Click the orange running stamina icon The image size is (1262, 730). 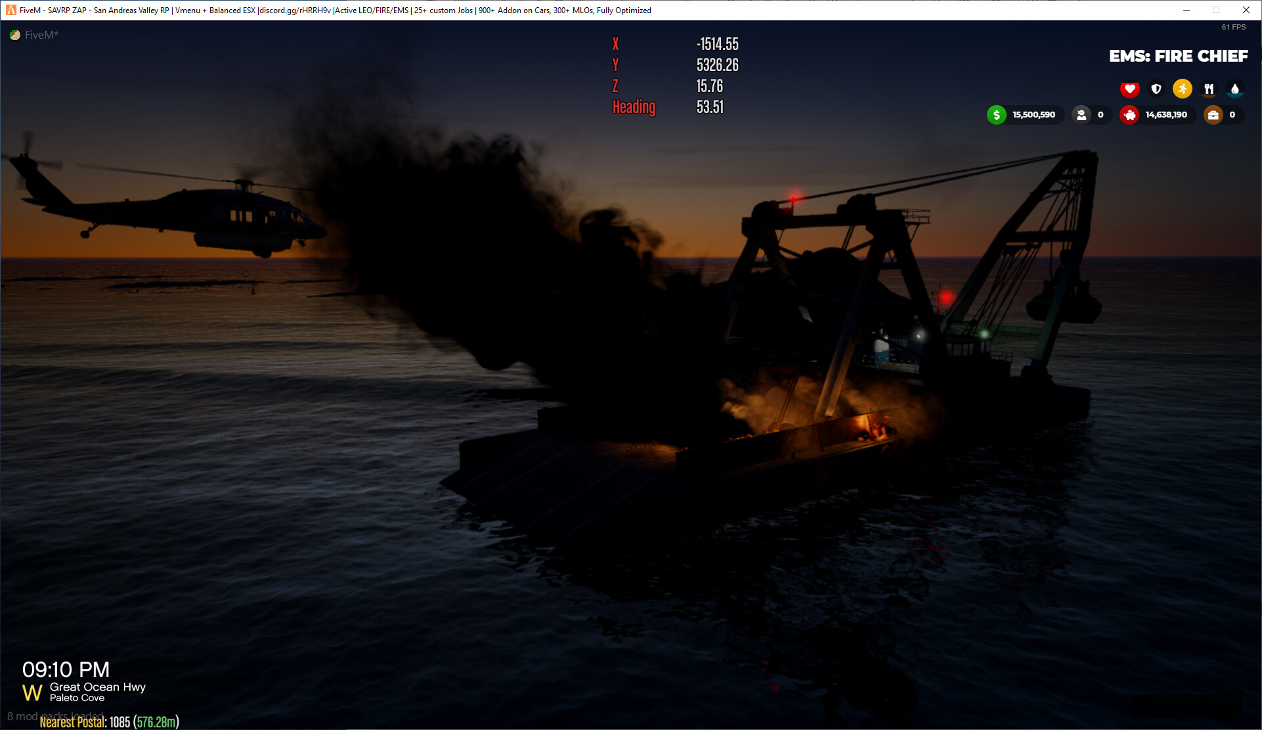pyautogui.click(x=1183, y=89)
